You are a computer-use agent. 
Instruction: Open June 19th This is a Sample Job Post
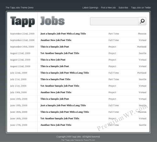coord(55,99)
